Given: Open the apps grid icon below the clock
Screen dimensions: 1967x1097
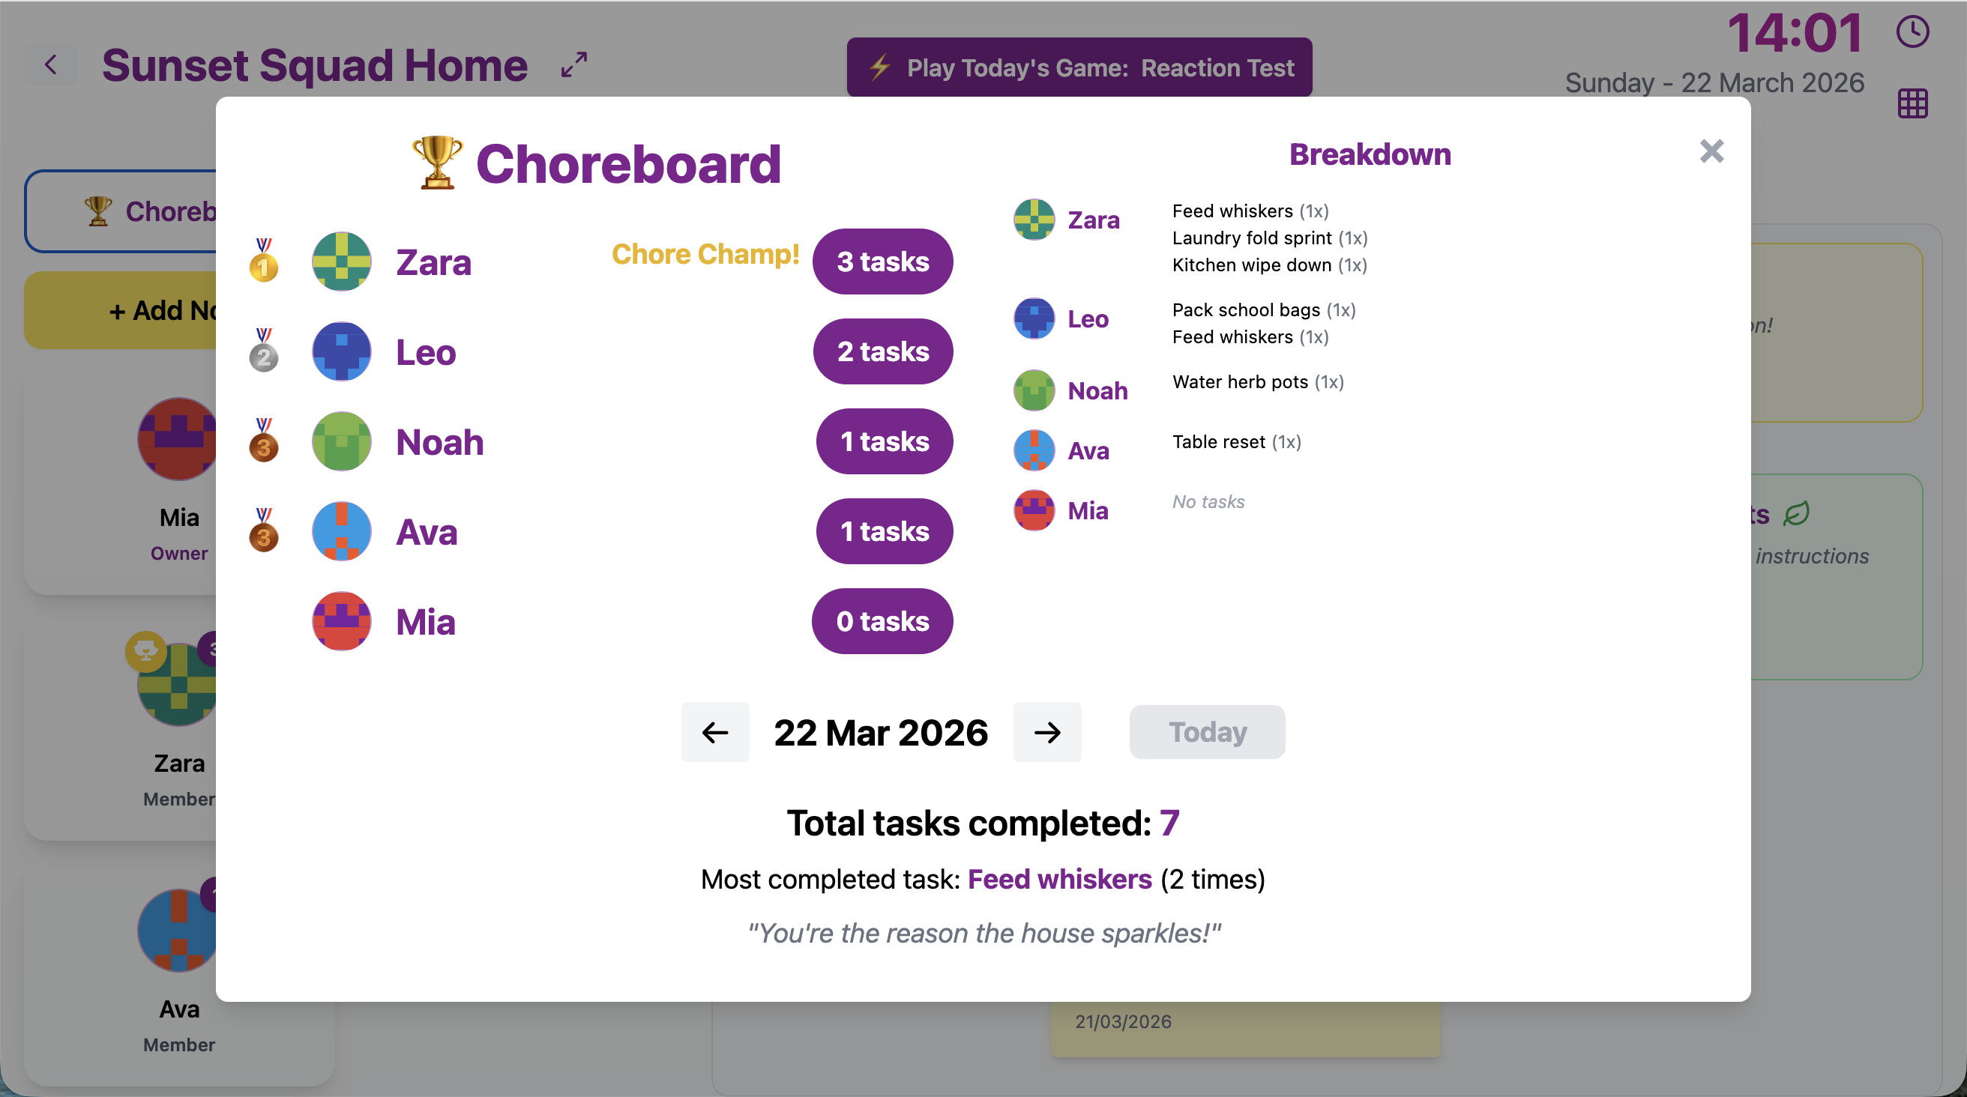Looking at the screenshot, I should (x=1912, y=104).
